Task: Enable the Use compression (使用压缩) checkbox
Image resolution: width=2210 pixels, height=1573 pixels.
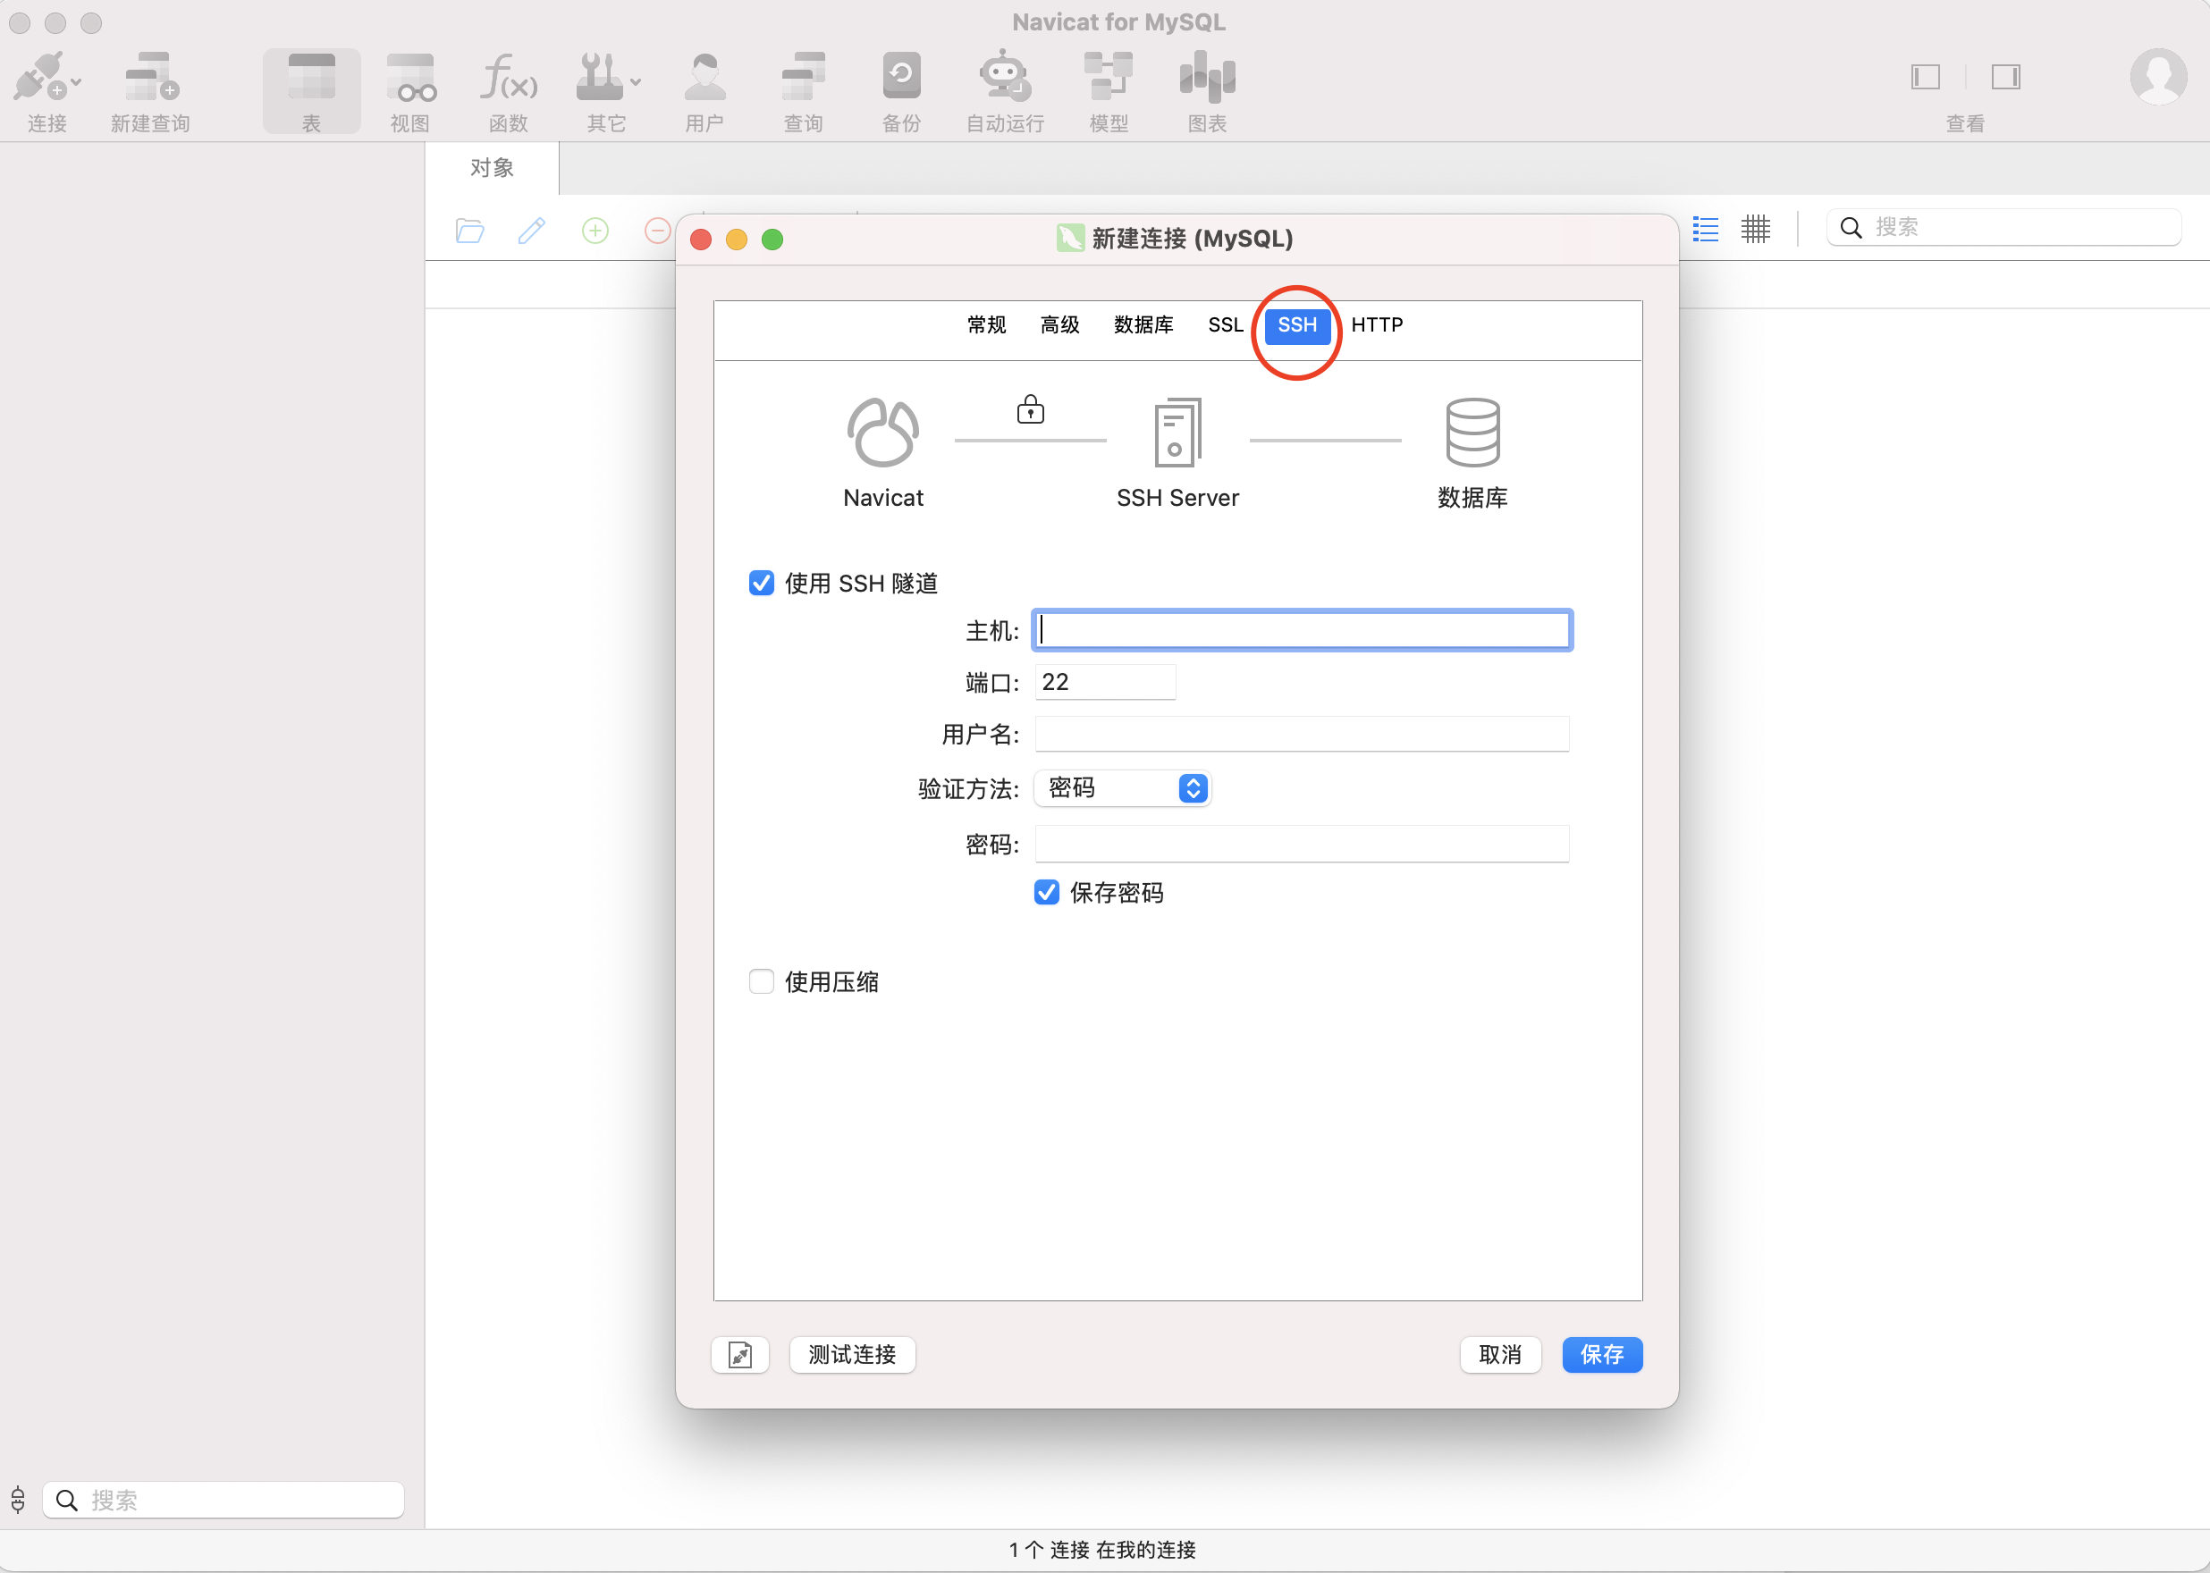Action: (762, 981)
